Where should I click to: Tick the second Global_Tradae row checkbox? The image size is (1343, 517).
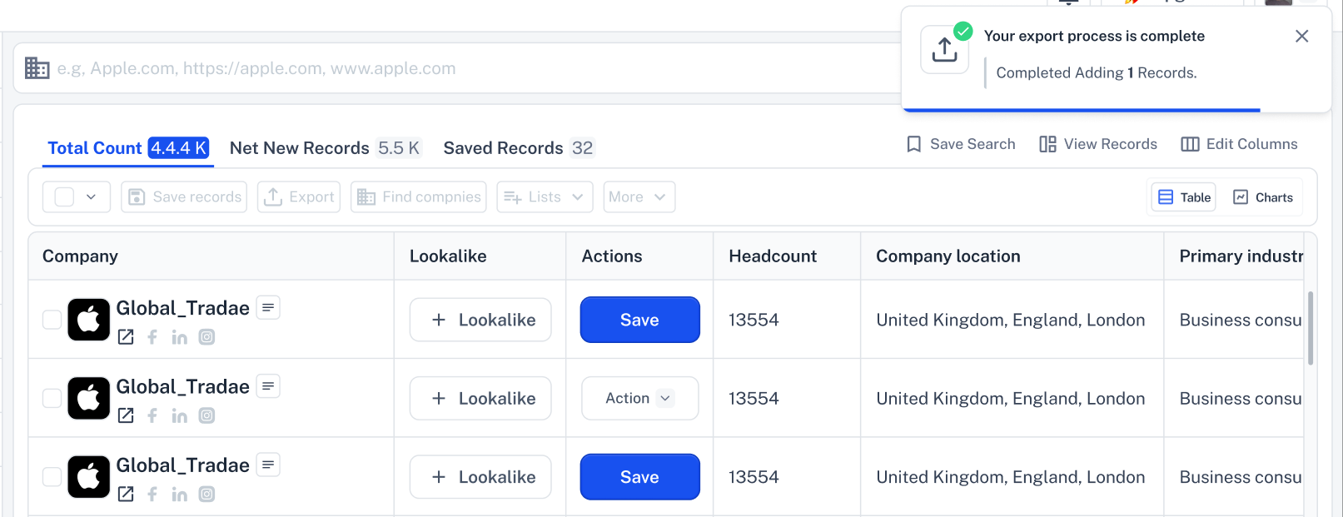(x=52, y=398)
